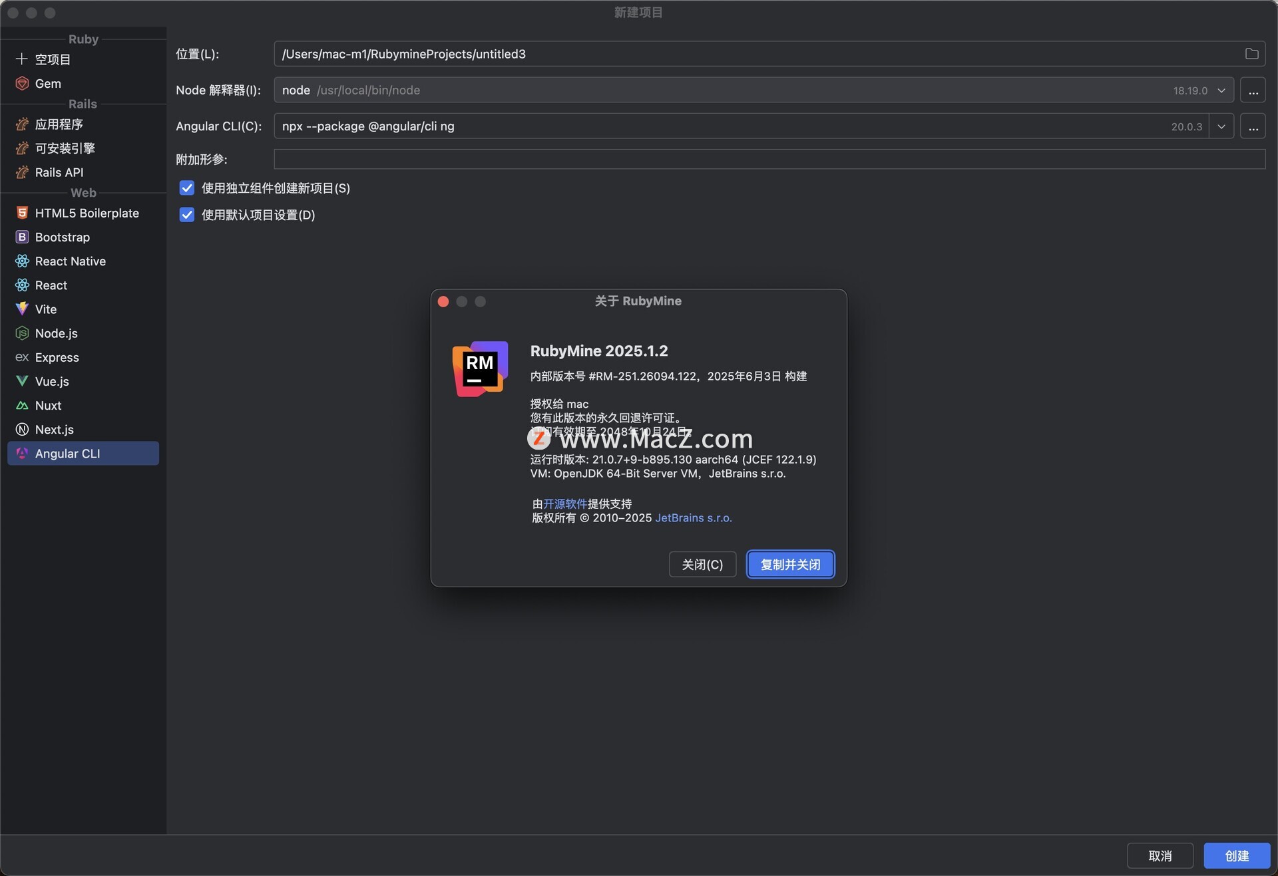Click the Gem project icon
The width and height of the screenshot is (1278, 876).
(22, 83)
